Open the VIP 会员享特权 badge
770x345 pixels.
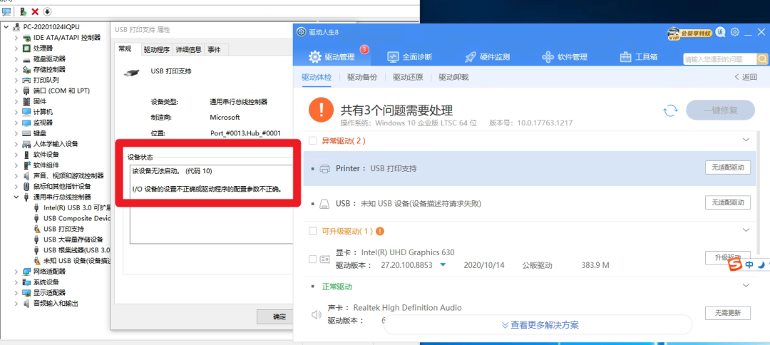coord(689,34)
